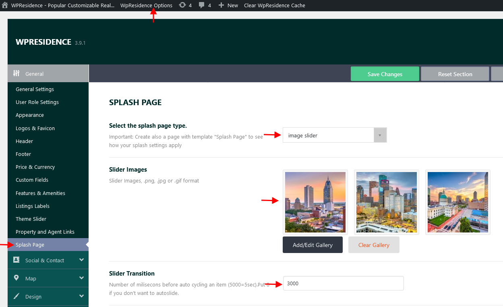This screenshot has height=307, width=503.
Task: Click the dropdown arrow of image slider
Action: (380, 135)
